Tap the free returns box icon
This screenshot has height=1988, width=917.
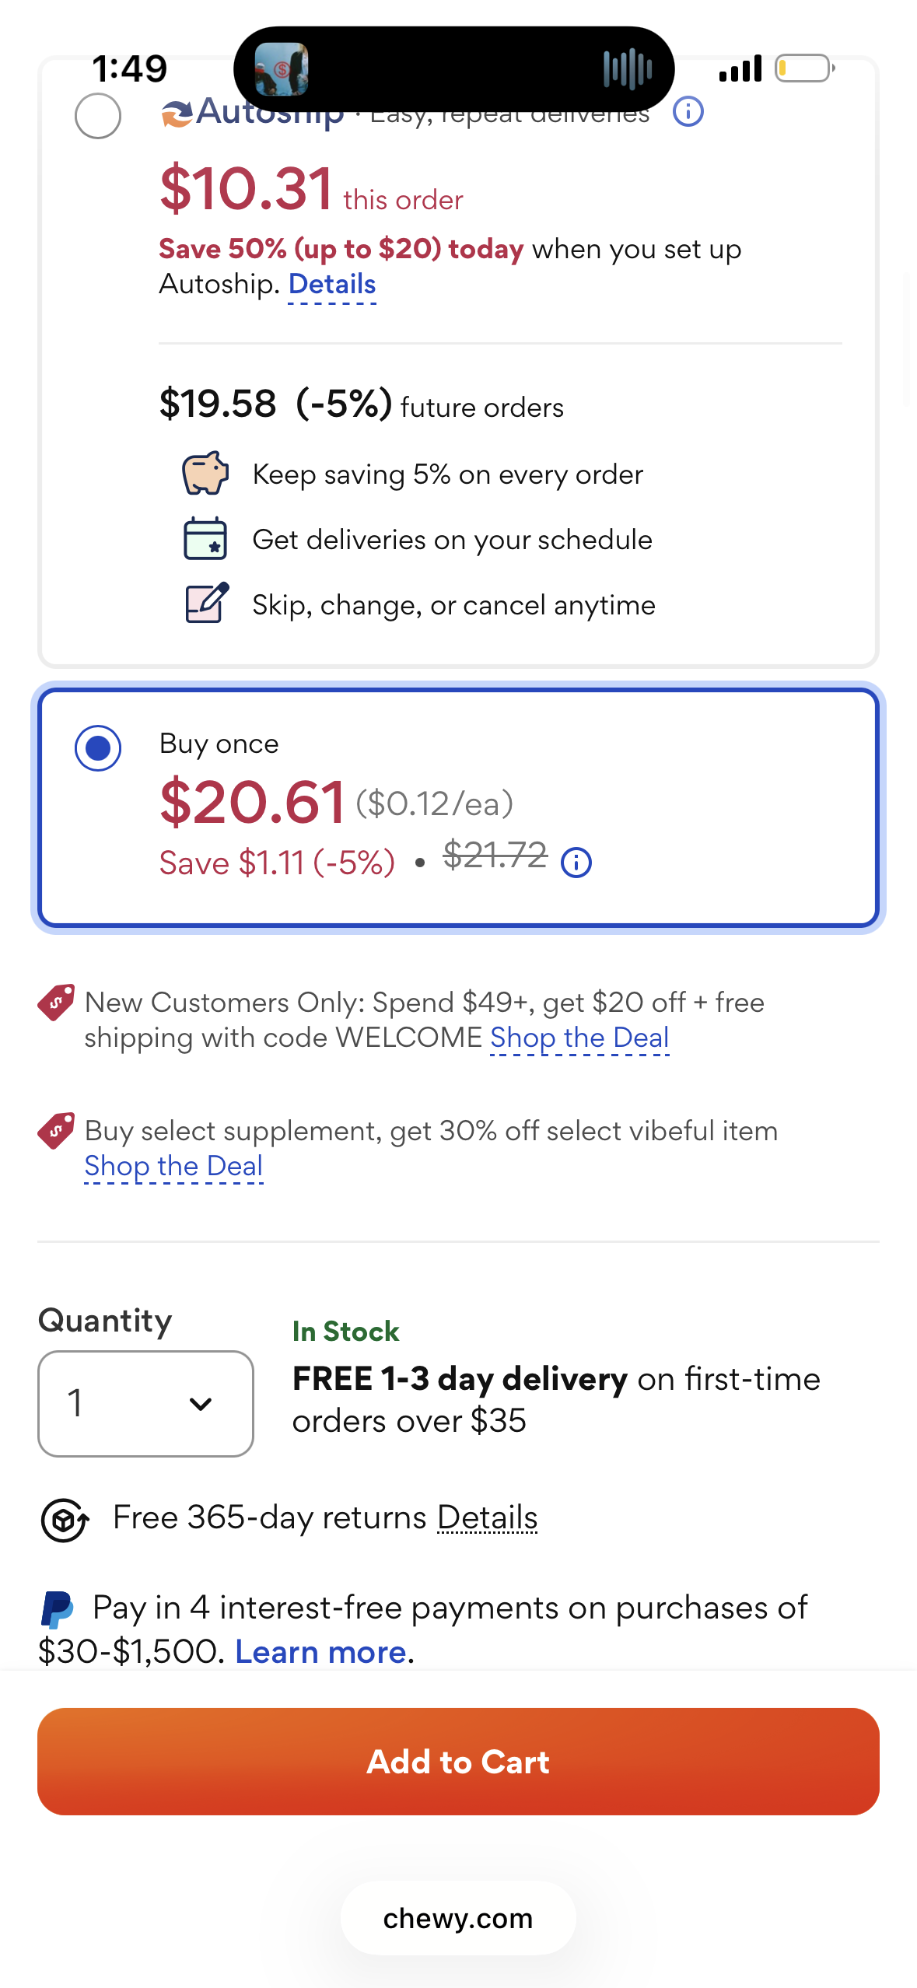(x=65, y=1520)
